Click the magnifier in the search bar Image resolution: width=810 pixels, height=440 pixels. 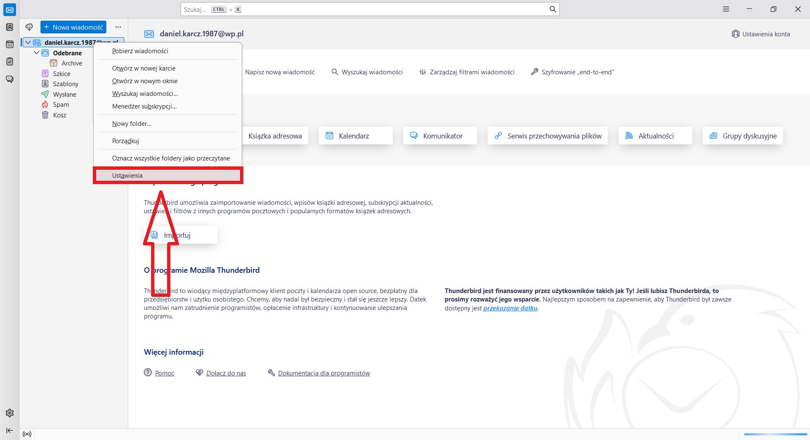(552, 9)
